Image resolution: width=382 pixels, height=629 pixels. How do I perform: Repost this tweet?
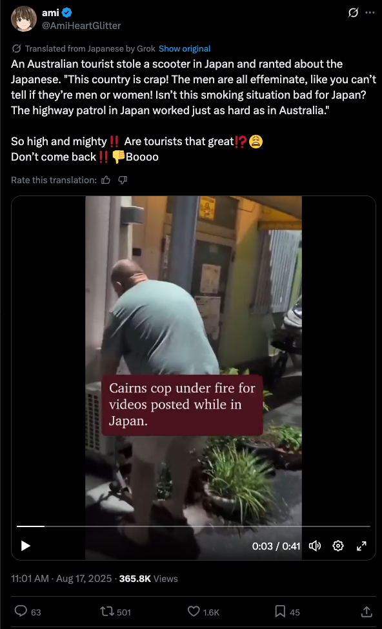click(x=116, y=612)
